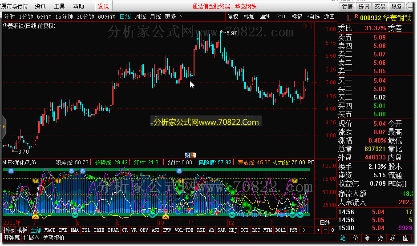Show more indicators with right arrow

click(304, 230)
